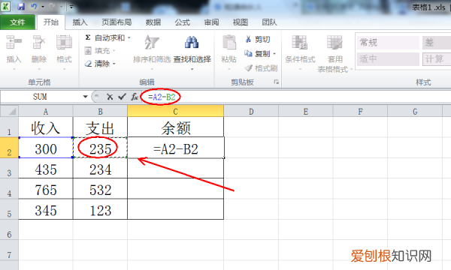Switch to the 数据 (Data) tab

(153, 22)
